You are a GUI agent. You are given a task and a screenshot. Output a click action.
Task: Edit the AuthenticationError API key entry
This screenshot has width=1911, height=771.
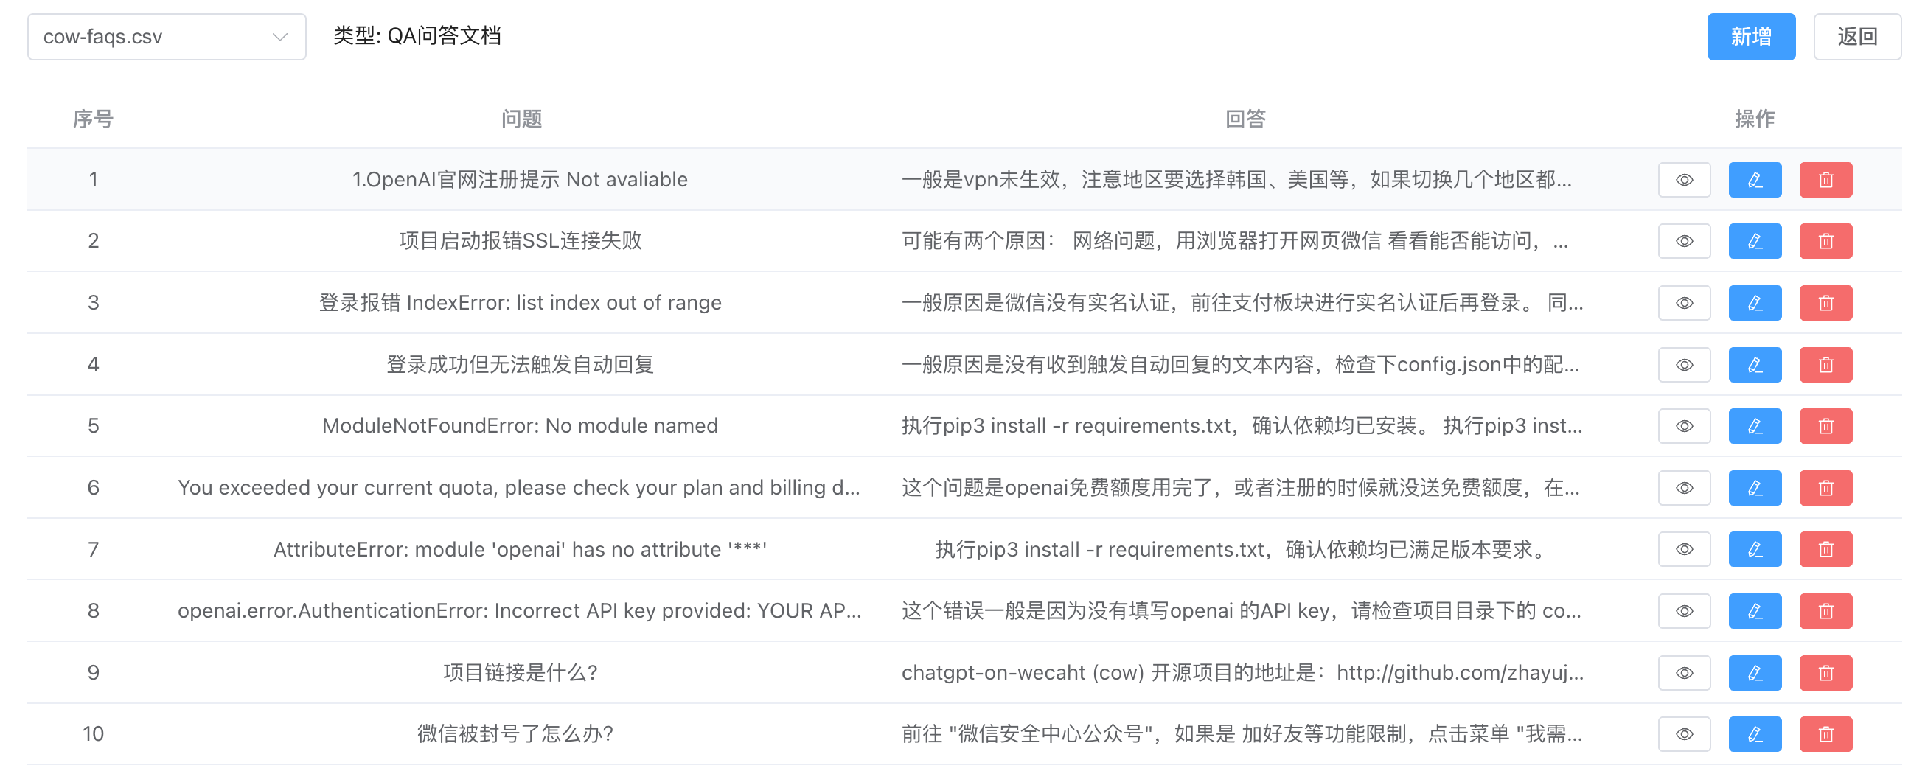pos(1754,610)
